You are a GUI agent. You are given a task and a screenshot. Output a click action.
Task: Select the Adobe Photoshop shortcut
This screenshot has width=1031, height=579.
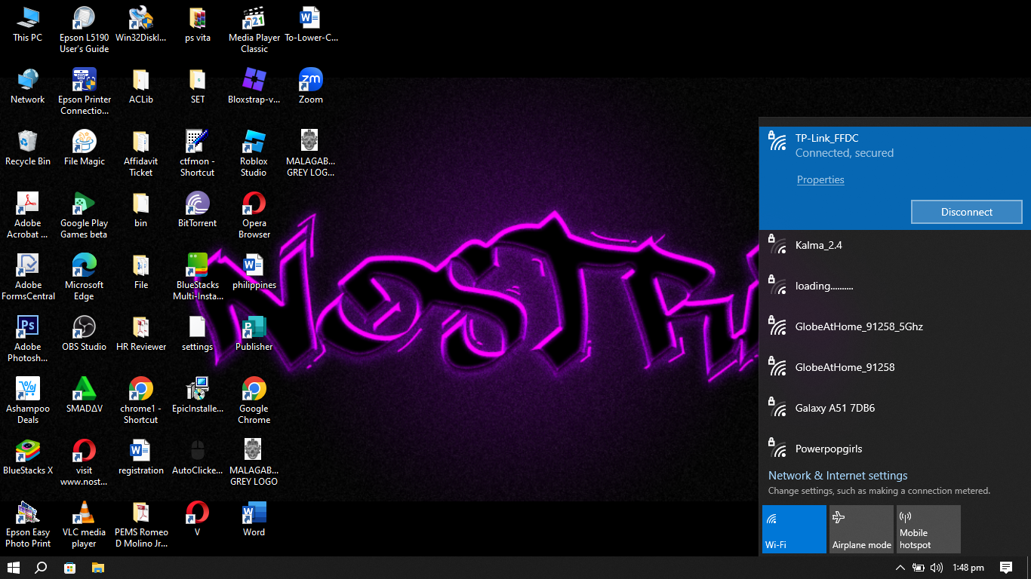(28, 339)
